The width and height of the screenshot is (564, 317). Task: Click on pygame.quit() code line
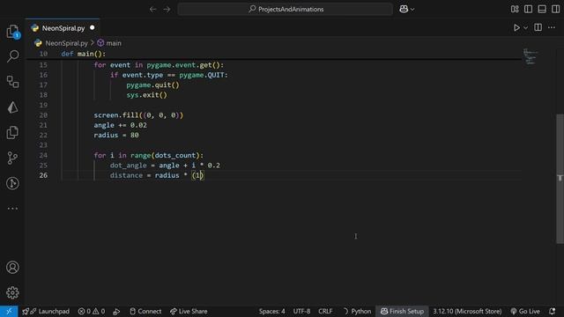pyautogui.click(x=152, y=85)
